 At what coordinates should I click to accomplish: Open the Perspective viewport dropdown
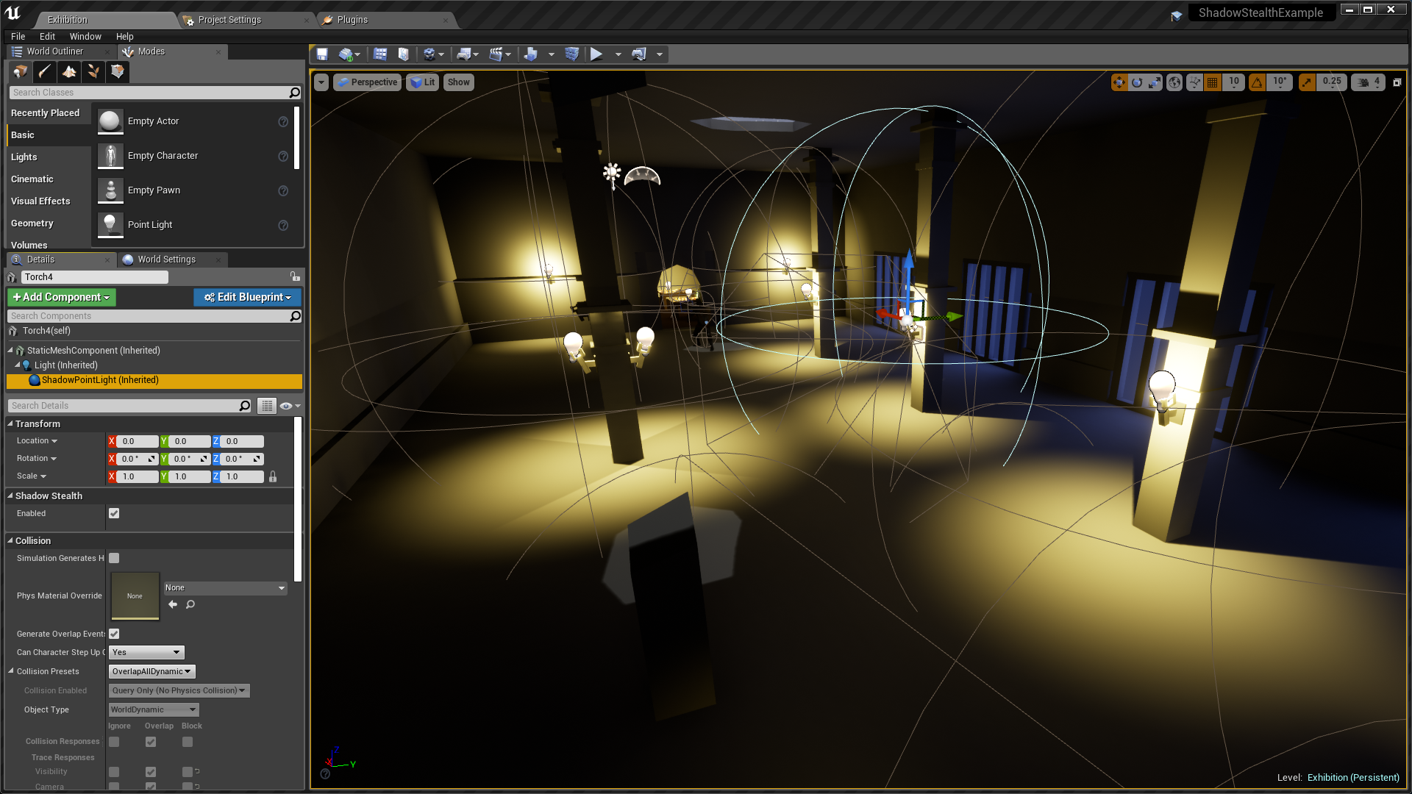click(367, 82)
